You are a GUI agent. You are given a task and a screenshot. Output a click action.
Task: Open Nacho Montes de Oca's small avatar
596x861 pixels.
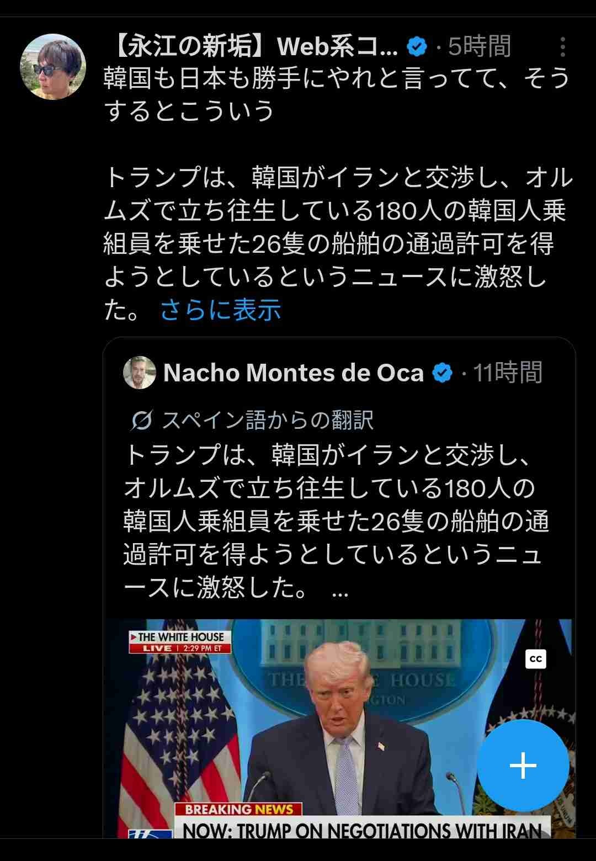139,373
